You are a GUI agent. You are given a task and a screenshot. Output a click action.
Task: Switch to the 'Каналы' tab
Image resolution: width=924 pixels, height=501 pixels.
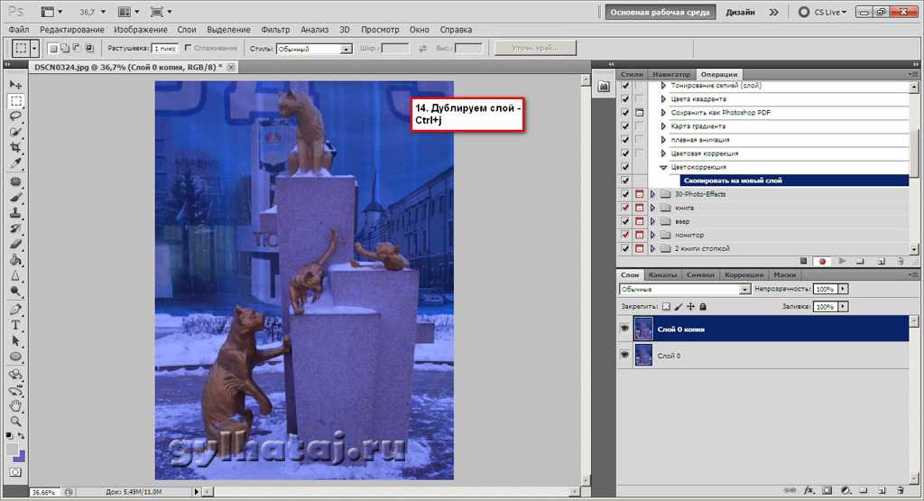click(x=663, y=274)
